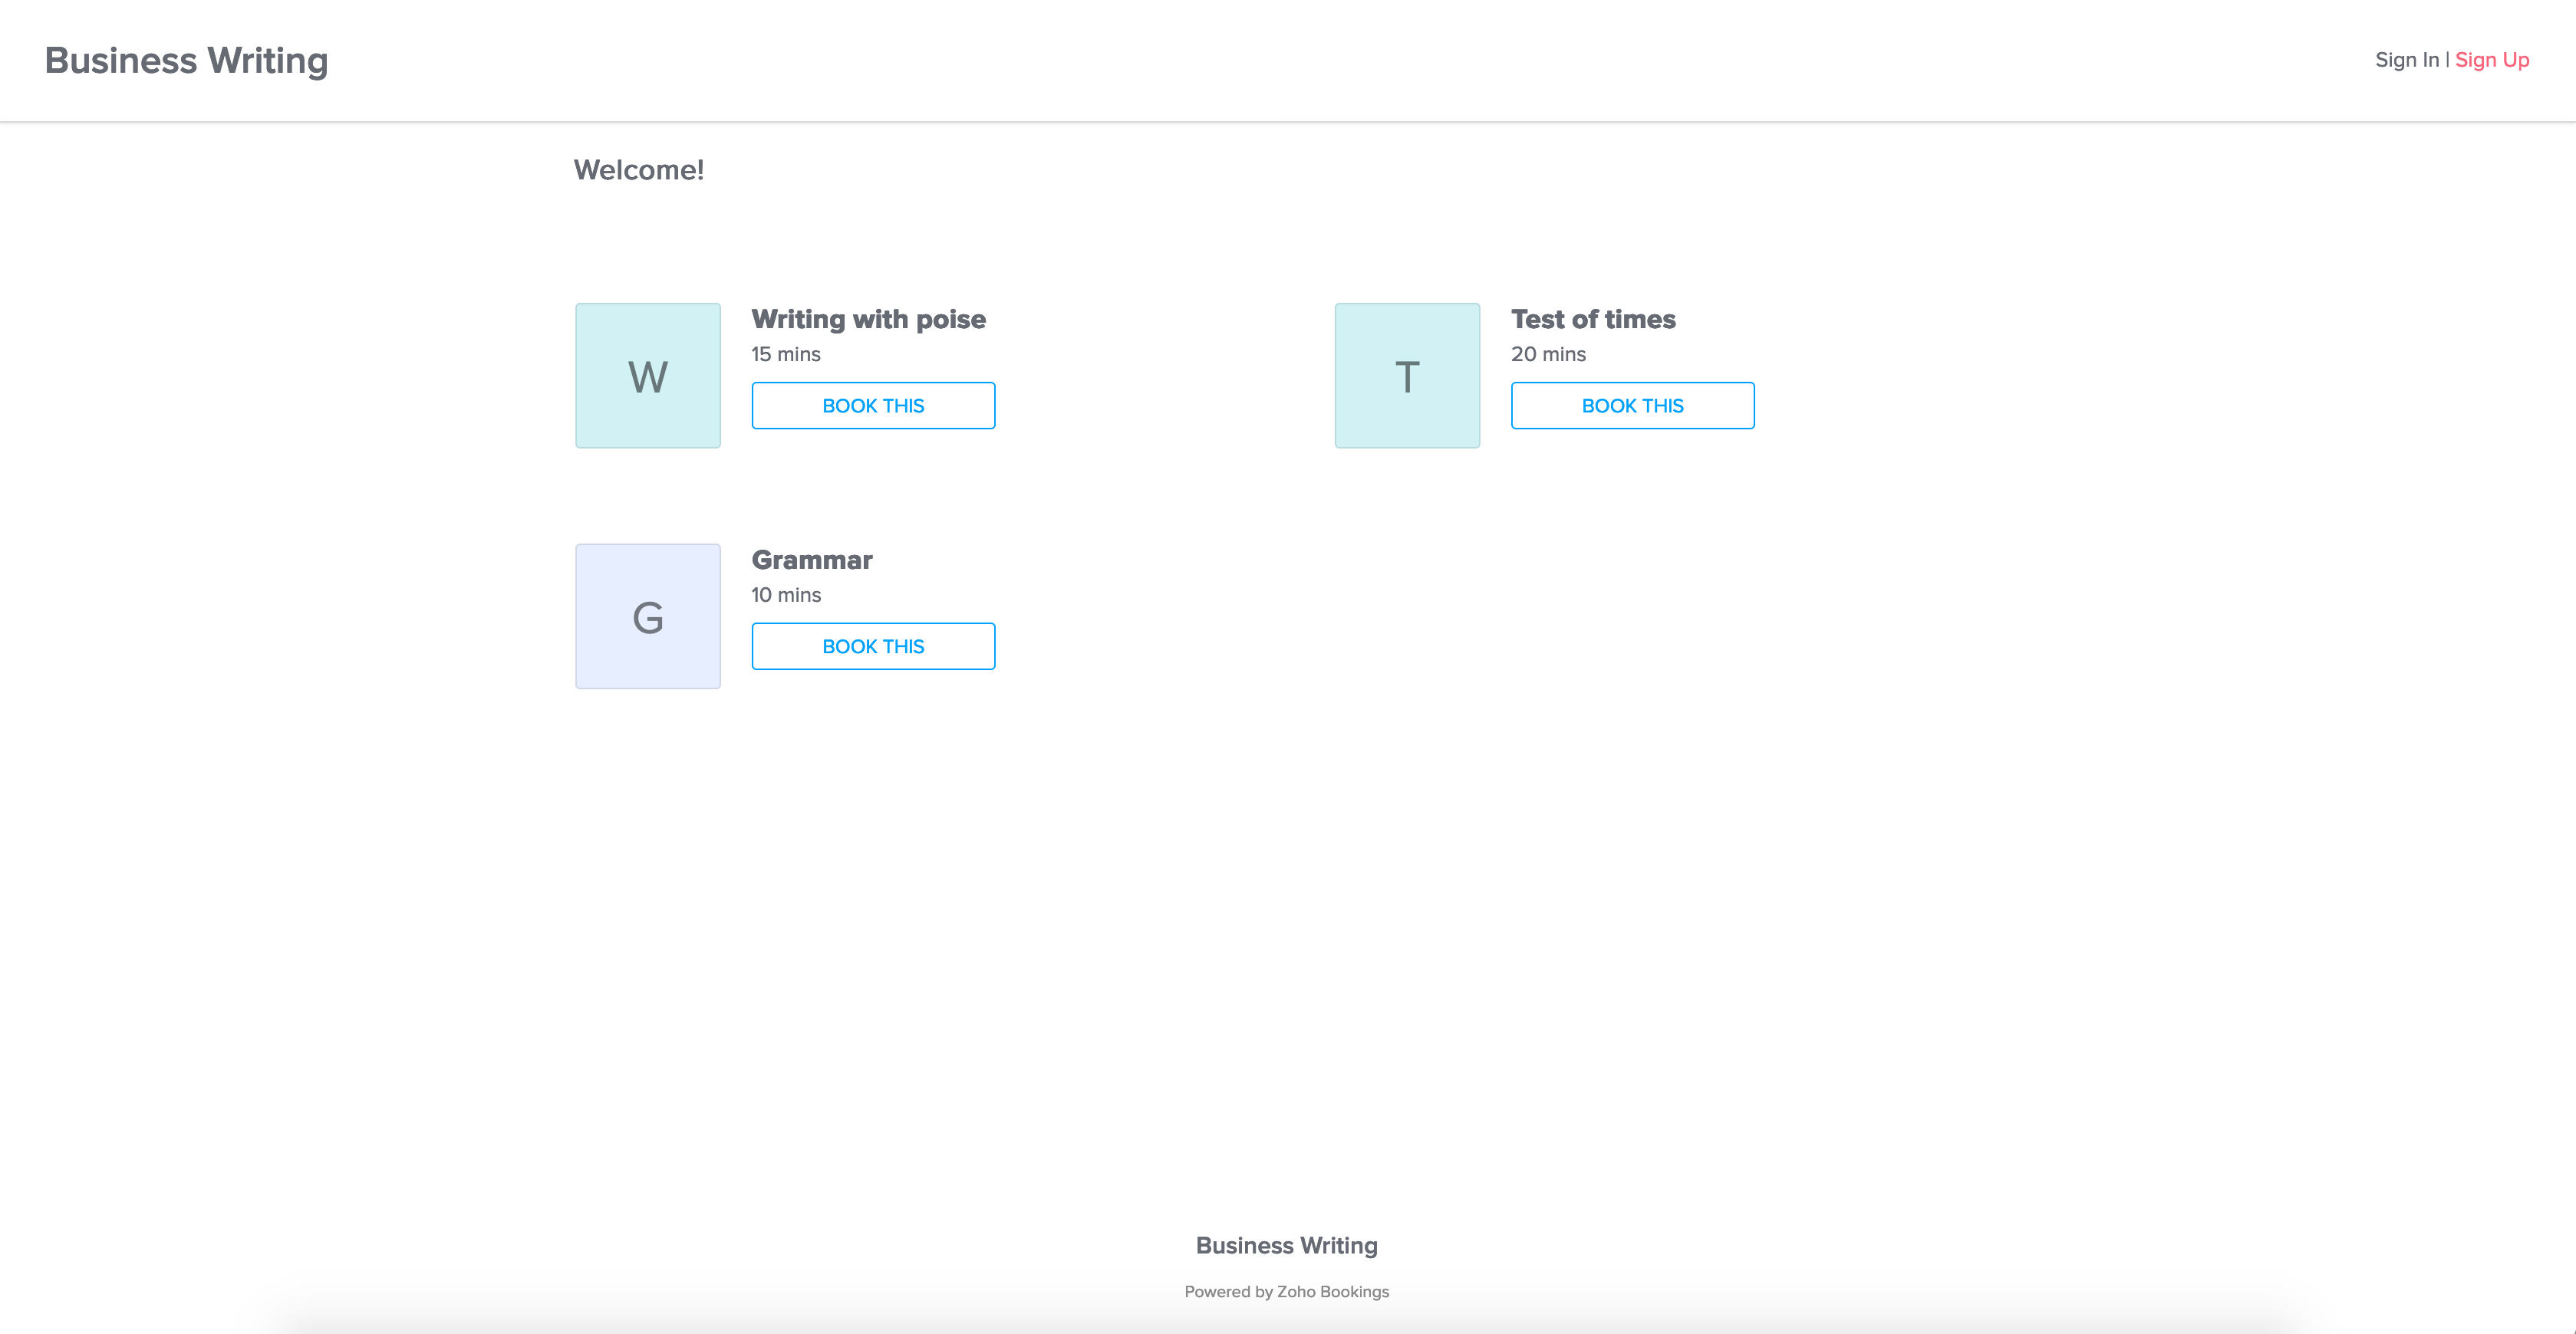The width and height of the screenshot is (2576, 1334).
Task: Select the Test of times title
Action: (1592, 319)
